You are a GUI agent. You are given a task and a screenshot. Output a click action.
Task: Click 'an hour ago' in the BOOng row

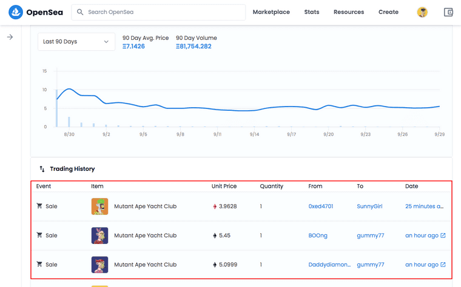tap(422, 236)
